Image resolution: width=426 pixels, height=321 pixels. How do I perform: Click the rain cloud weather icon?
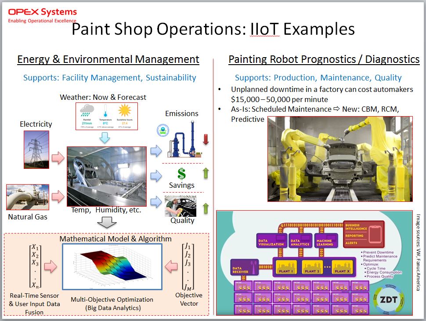pos(87,111)
